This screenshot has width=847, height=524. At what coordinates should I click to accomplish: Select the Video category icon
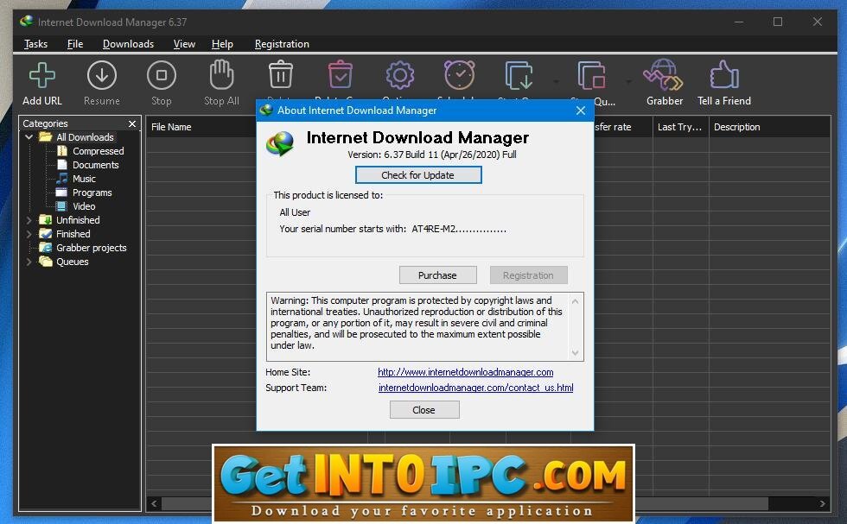(61, 206)
